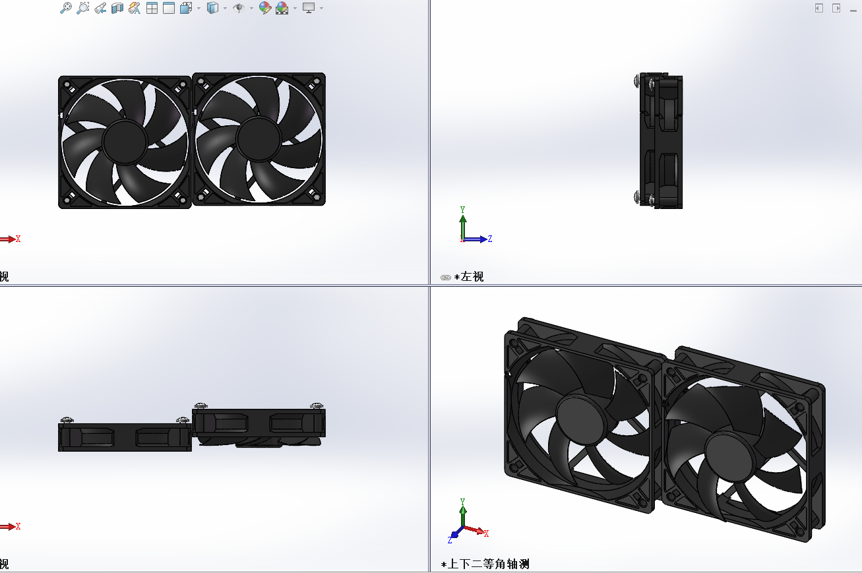Open the Edit Appearance tool
The height and width of the screenshot is (573, 862).
coord(265,8)
